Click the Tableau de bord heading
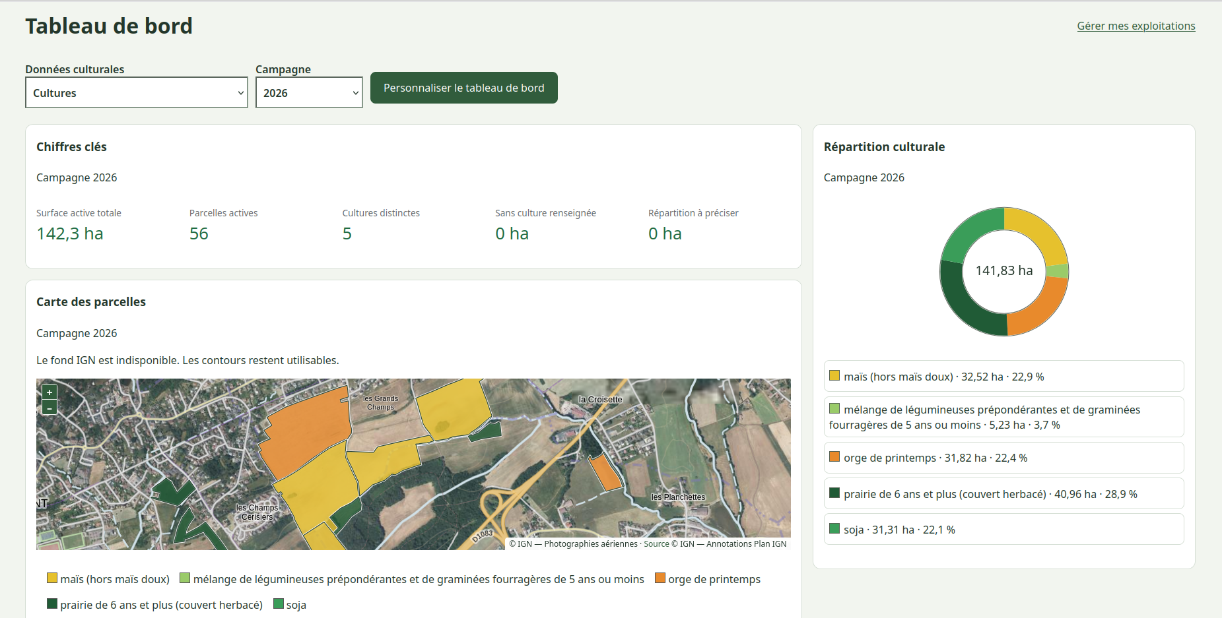The width and height of the screenshot is (1222, 618). 109,26
